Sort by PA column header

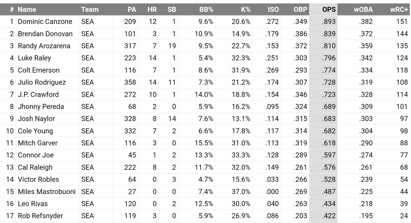pyautogui.click(x=132, y=10)
